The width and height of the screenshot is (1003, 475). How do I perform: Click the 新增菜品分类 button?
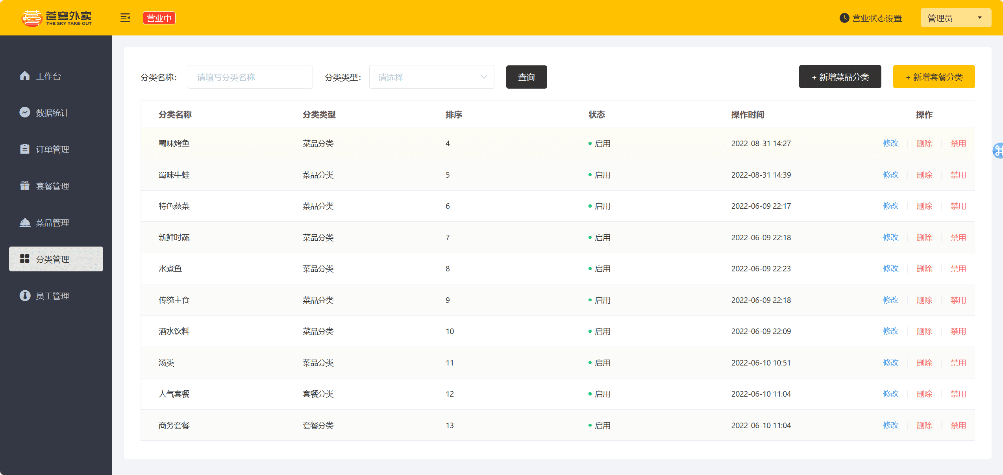pyautogui.click(x=840, y=77)
